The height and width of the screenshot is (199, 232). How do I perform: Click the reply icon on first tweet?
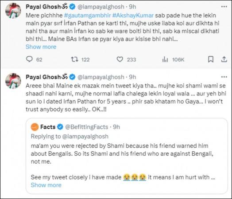(29, 59)
